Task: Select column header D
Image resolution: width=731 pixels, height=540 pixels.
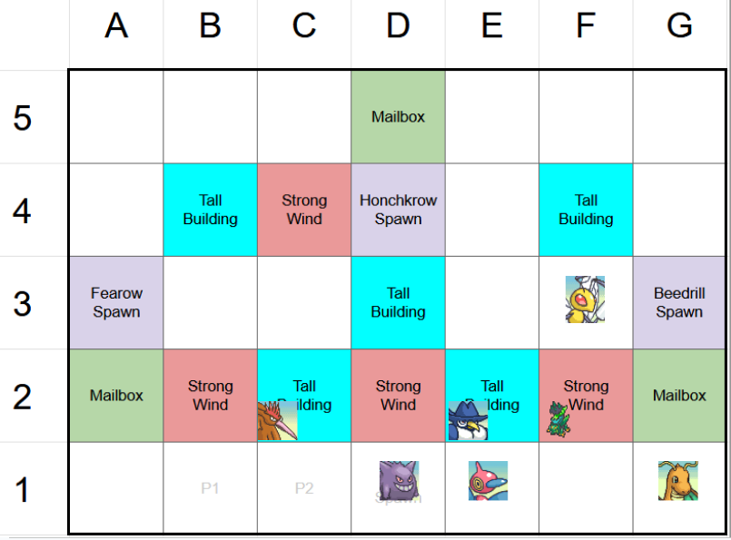Action: tap(398, 26)
